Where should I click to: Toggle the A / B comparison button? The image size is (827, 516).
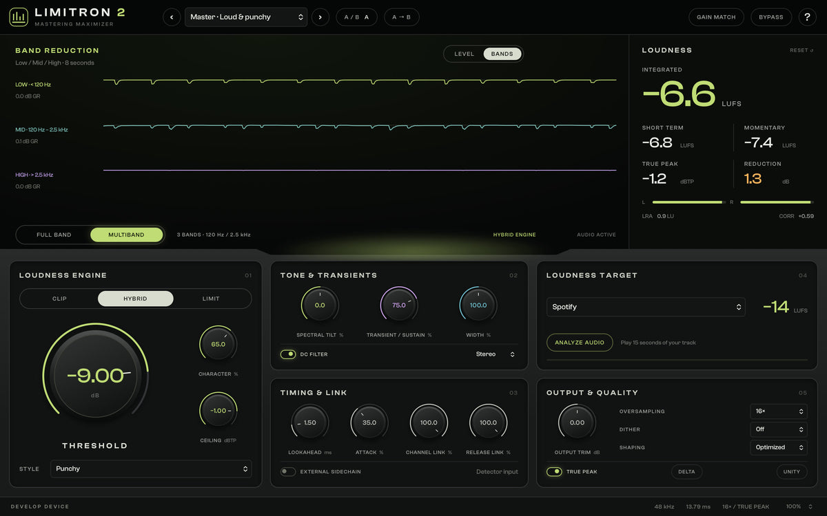356,17
